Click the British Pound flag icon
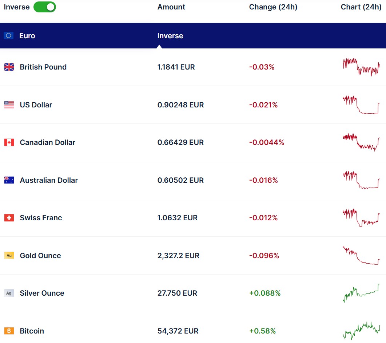Viewport: 386px width, 343px height. click(x=9, y=67)
